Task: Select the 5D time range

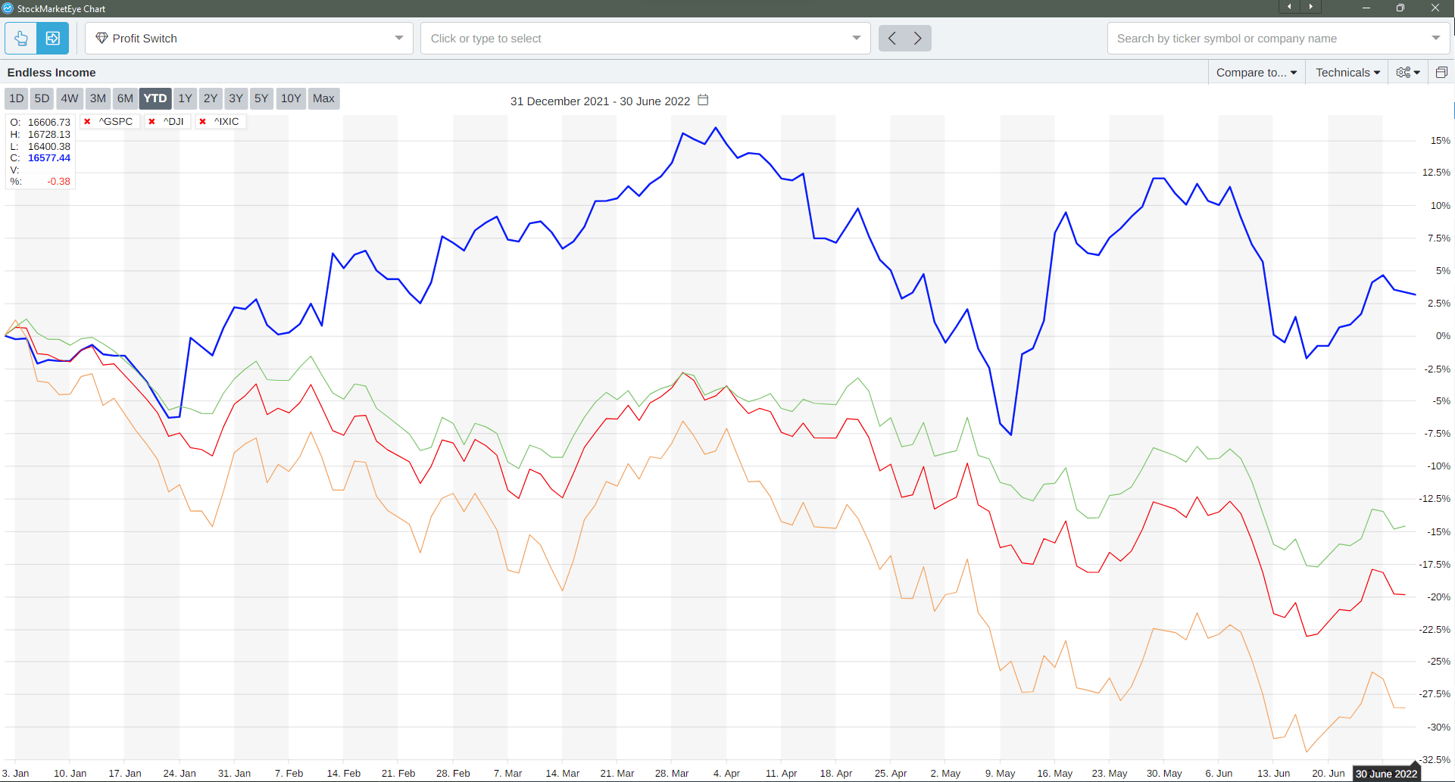Action: pos(42,98)
